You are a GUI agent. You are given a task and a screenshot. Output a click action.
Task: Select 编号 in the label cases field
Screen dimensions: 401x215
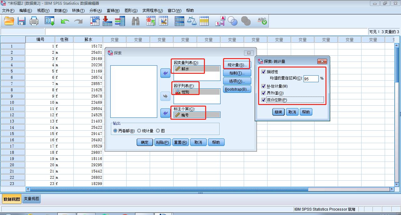click(x=197, y=115)
